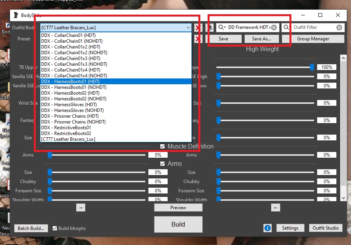The height and width of the screenshot is (245, 351).
Task: Click the red X delete preset icon
Action: click(x=198, y=39)
